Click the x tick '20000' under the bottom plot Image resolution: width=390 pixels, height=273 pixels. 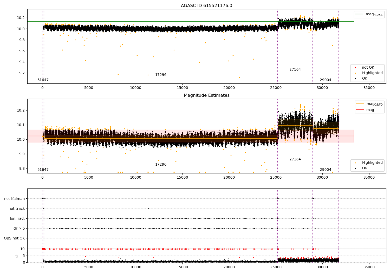[229, 267]
